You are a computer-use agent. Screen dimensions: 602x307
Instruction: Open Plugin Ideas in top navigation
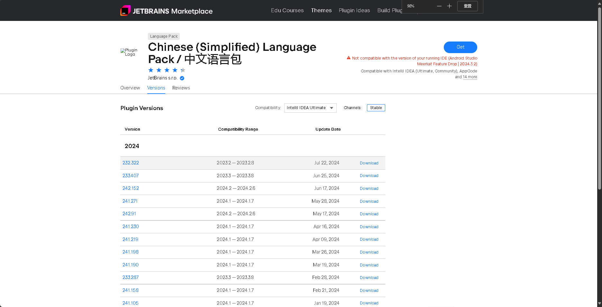(x=354, y=10)
